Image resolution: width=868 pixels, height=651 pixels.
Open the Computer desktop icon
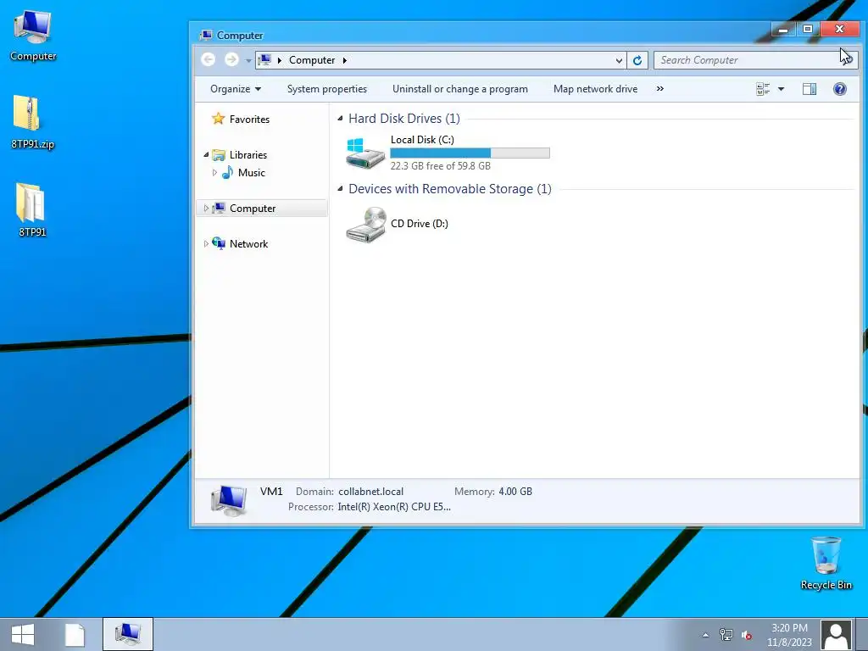33,36
